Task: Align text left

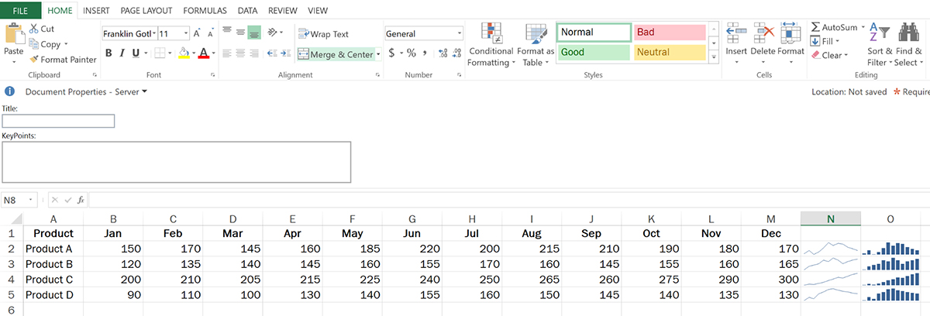Action: (226, 53)
